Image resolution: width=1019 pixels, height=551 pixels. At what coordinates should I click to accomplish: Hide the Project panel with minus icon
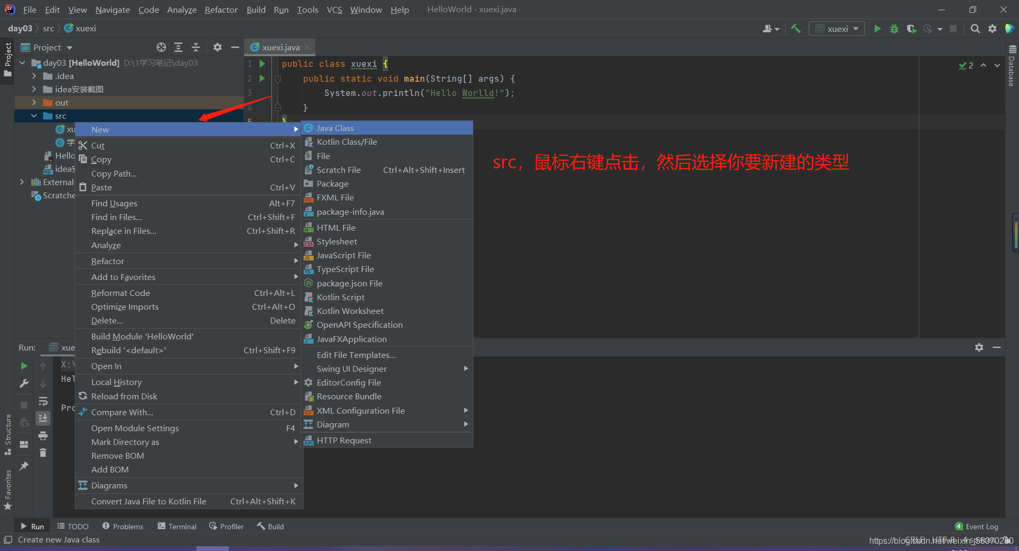click(235, 47)
